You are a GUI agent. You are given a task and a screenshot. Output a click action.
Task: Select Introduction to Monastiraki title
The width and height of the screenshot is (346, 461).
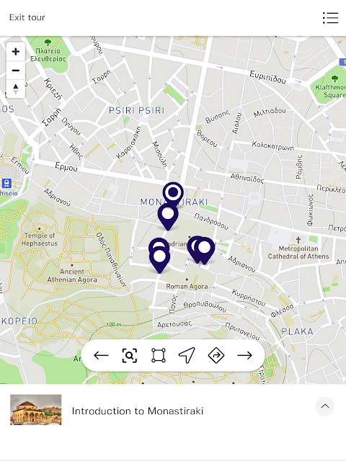(138, 411)
